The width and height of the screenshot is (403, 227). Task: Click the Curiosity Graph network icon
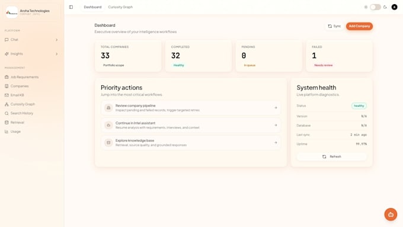[7, 104]
